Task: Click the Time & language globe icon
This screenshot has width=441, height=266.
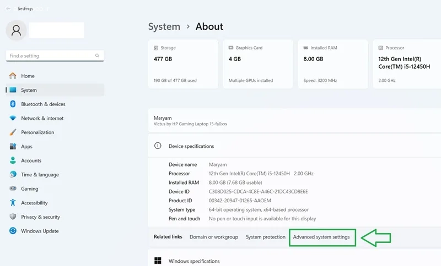Action: 13,174
